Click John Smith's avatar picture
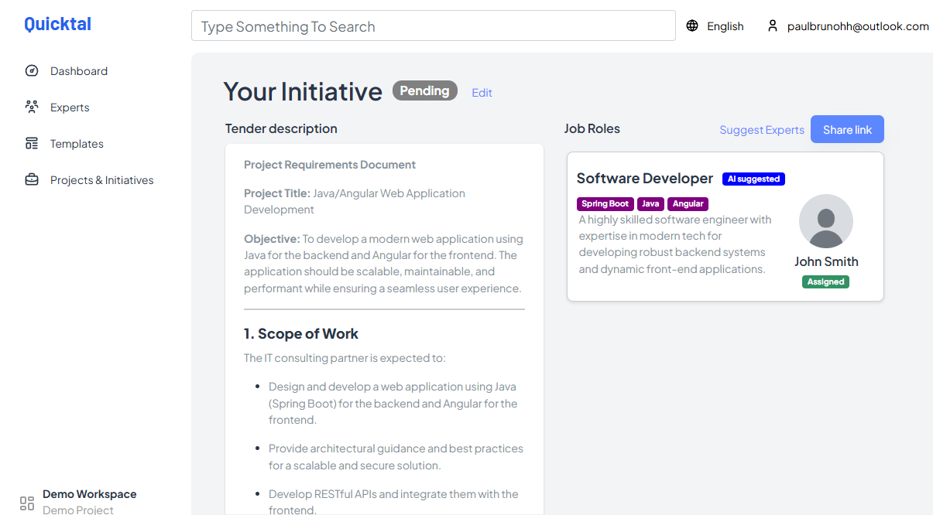 click(x=825, y=221)
